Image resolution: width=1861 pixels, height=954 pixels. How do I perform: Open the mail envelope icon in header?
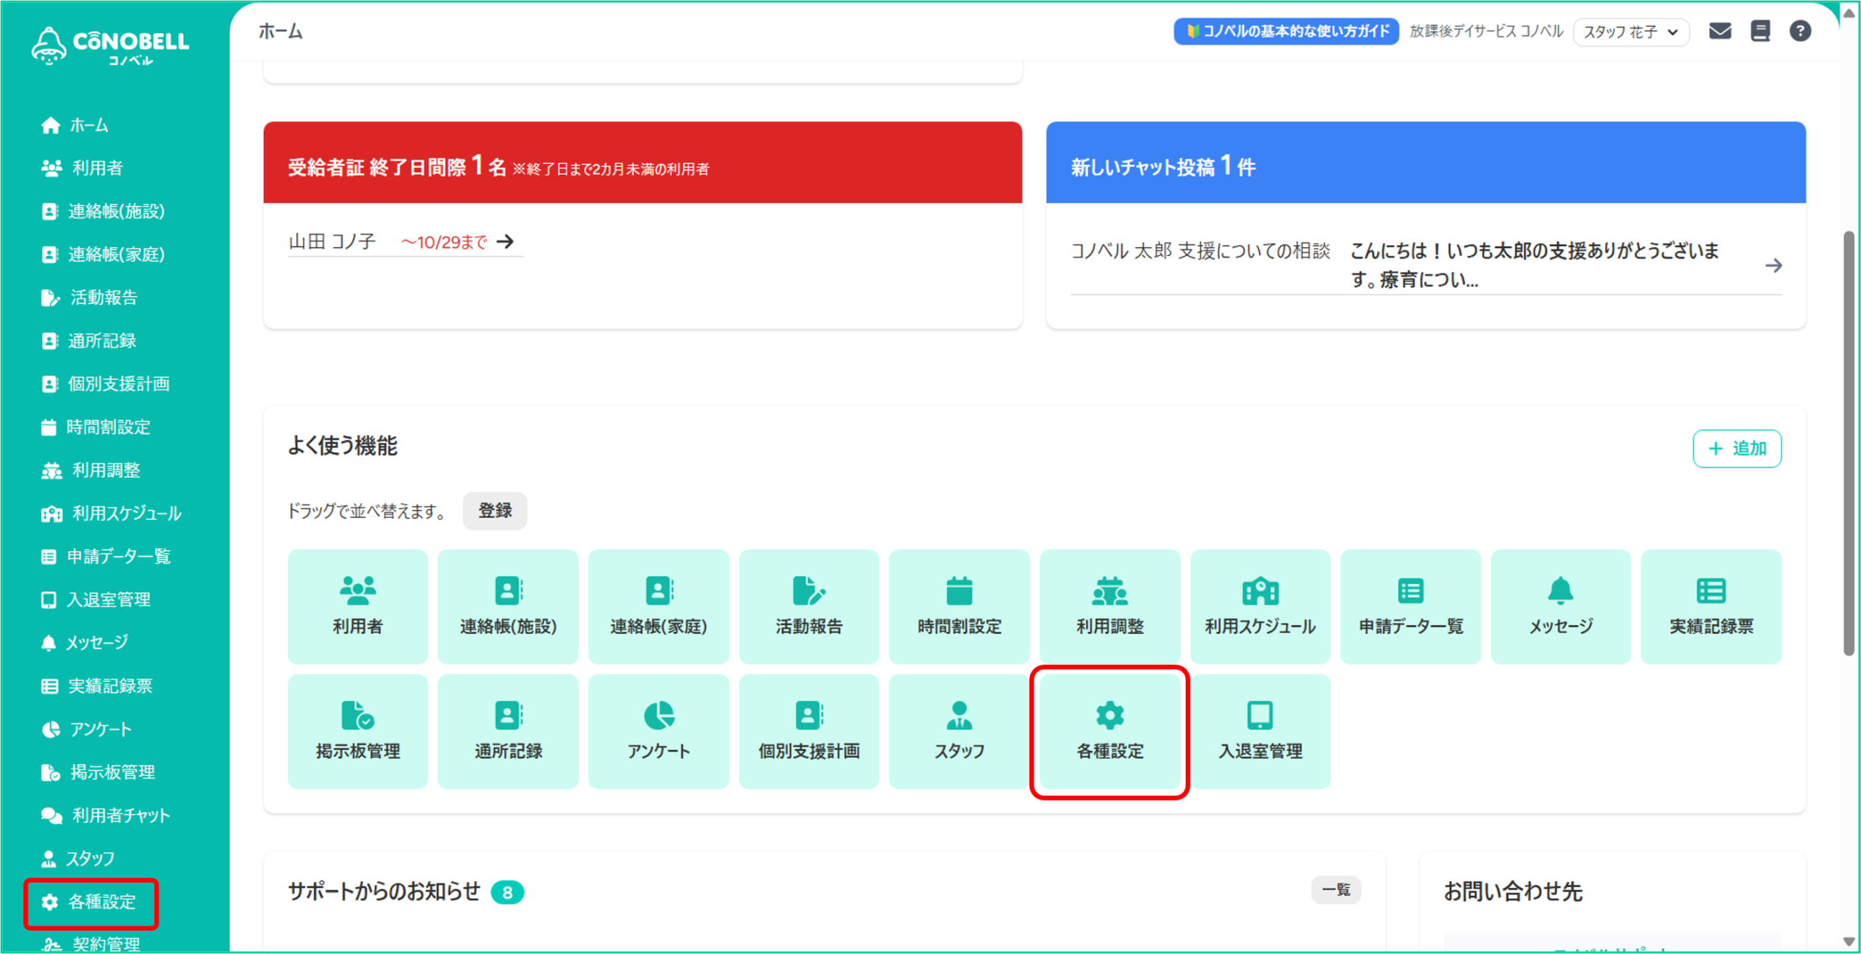point(1719,31)
